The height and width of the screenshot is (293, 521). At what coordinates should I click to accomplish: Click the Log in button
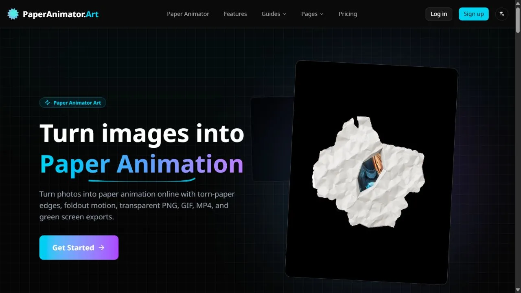click(439, 14)
